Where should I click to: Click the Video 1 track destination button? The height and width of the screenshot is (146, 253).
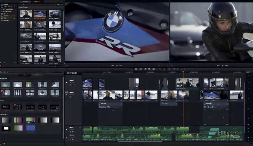(67, 93)
